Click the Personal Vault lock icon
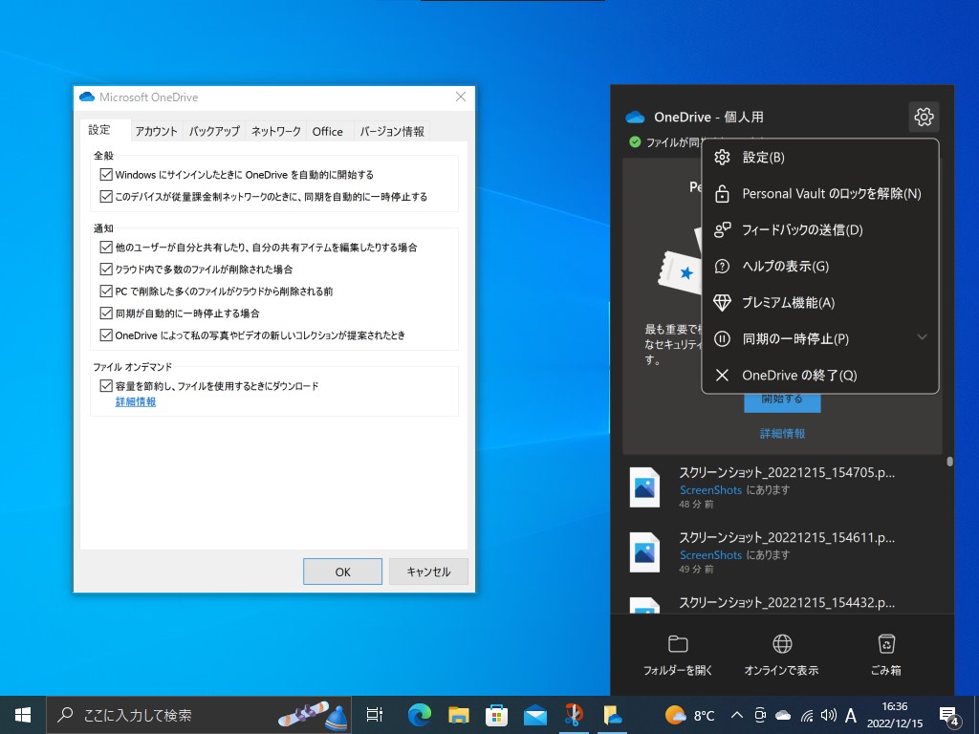Viewport: 979px width, 734px height. coord(723,193)
